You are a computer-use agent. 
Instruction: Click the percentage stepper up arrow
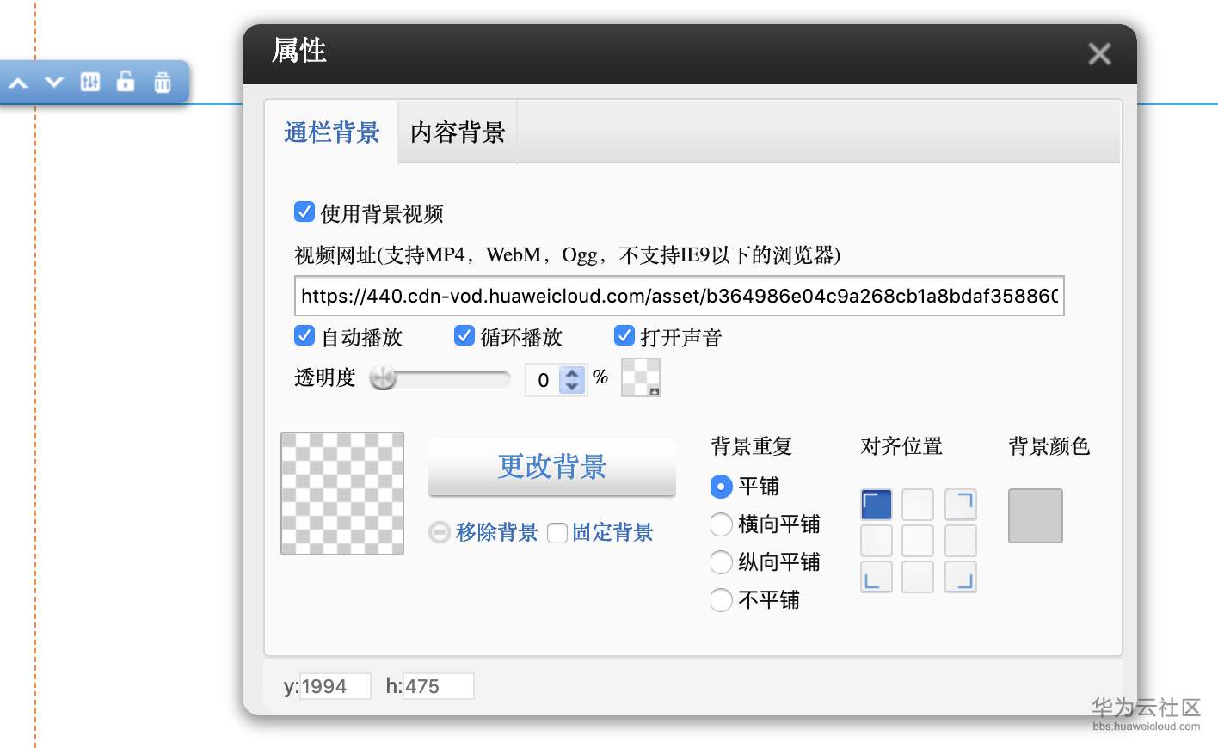[x=572, y=372]
